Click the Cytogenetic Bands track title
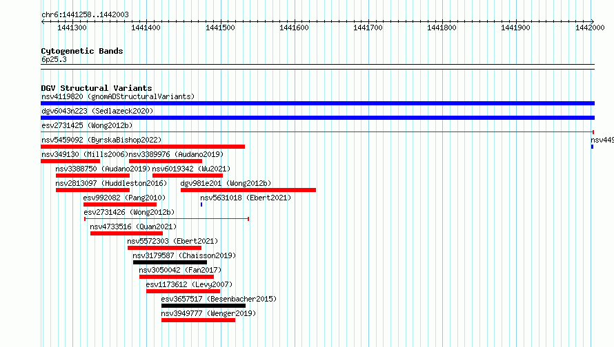614x347 pixels. pos(82,51)
